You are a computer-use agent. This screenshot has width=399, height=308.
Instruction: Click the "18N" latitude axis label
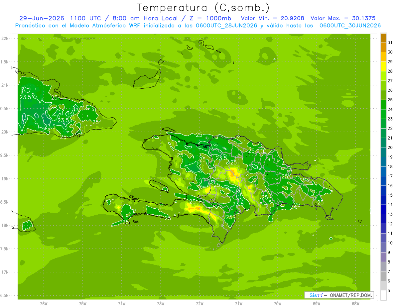tap(5, 225)
